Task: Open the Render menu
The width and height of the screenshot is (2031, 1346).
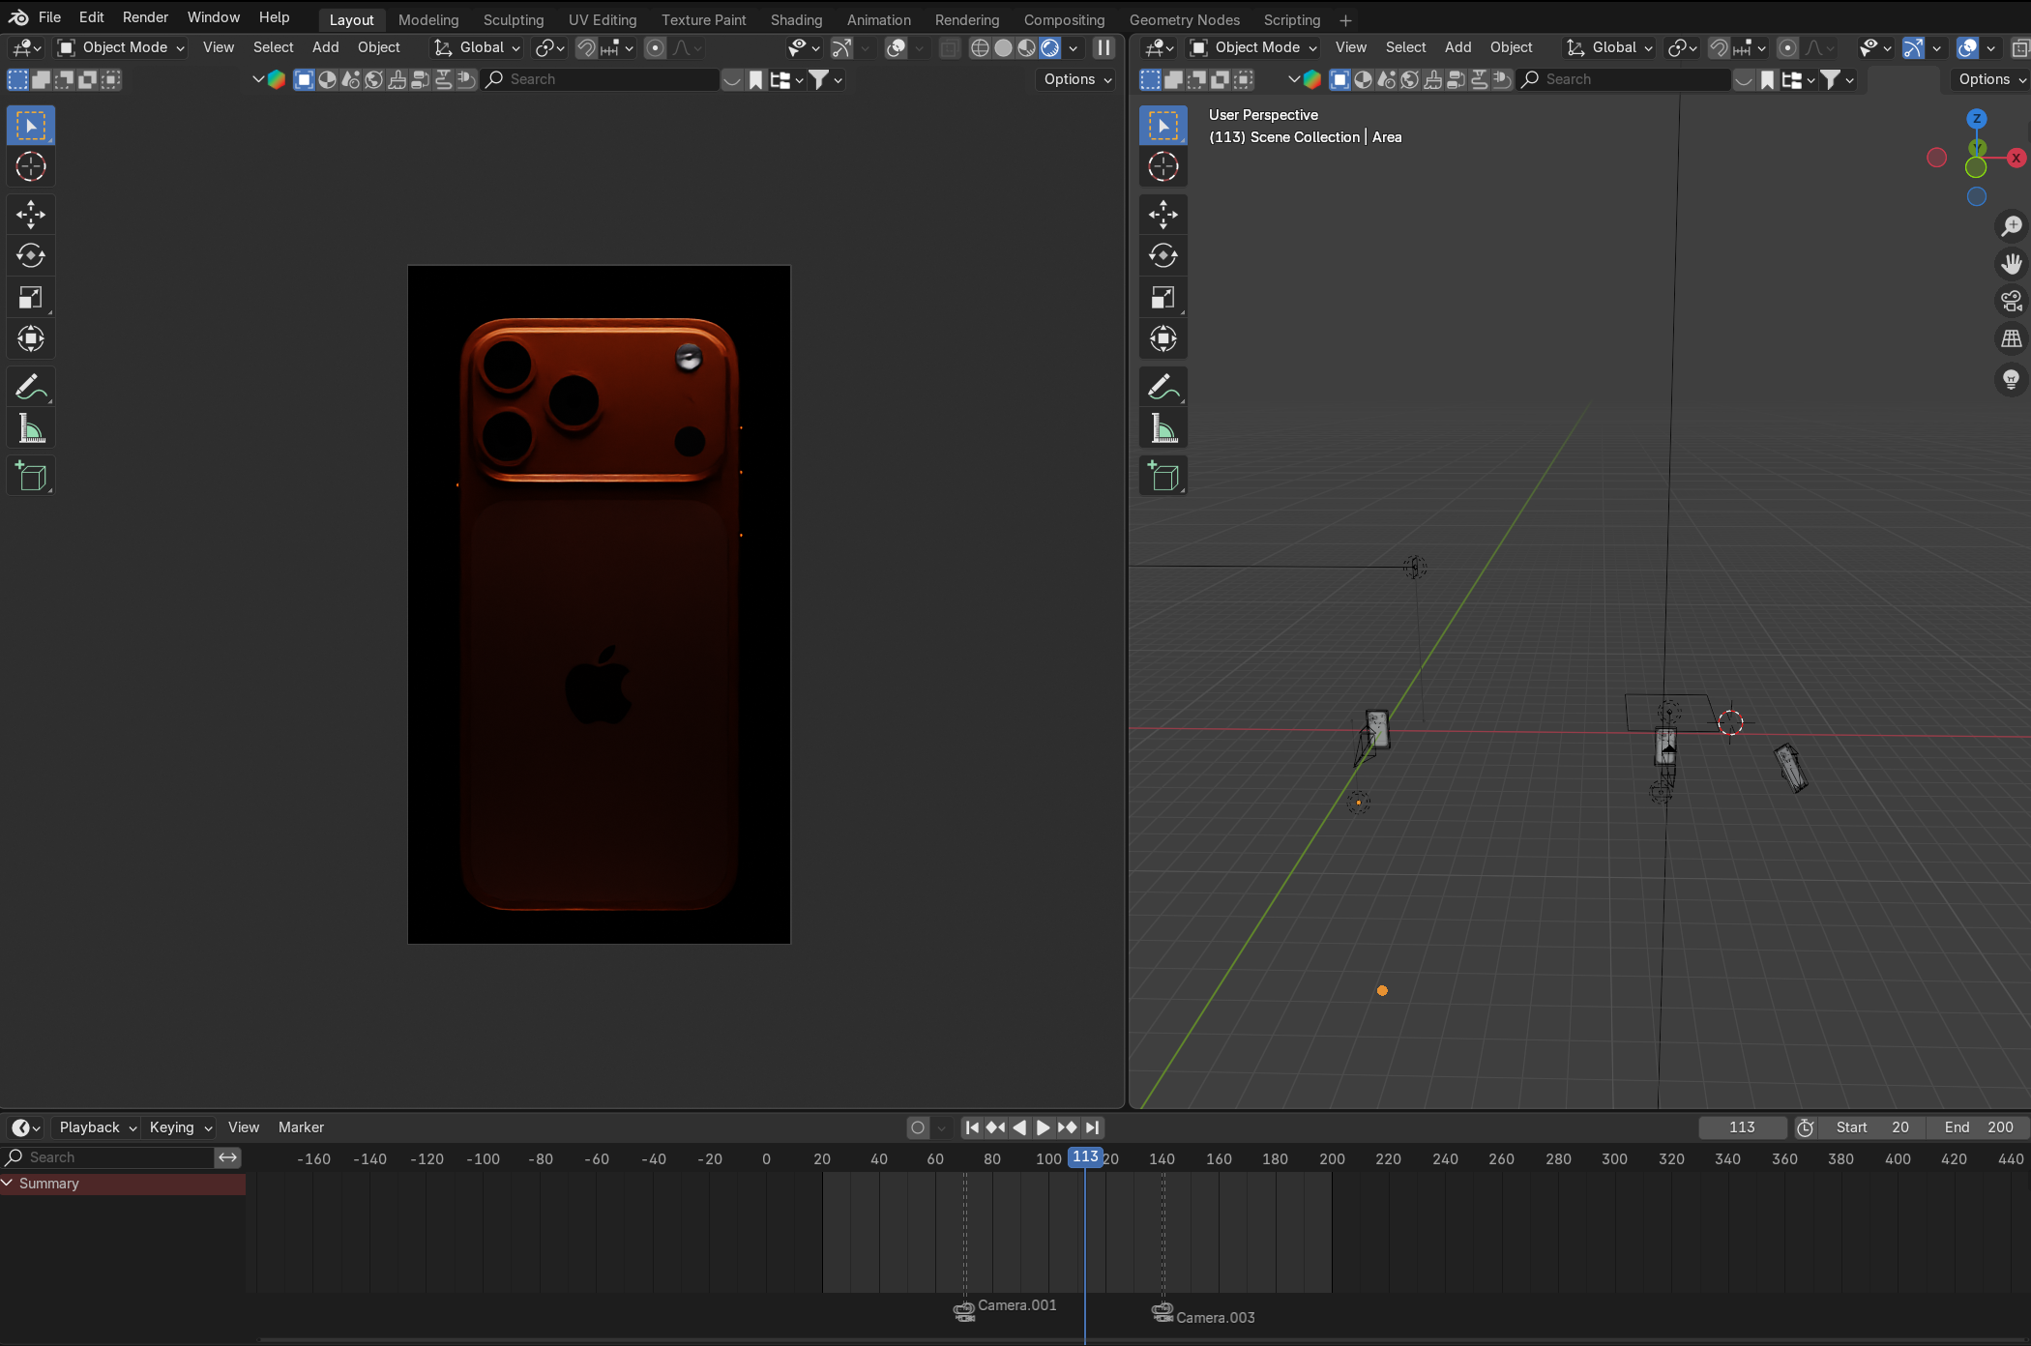Action: coord(145,17)
